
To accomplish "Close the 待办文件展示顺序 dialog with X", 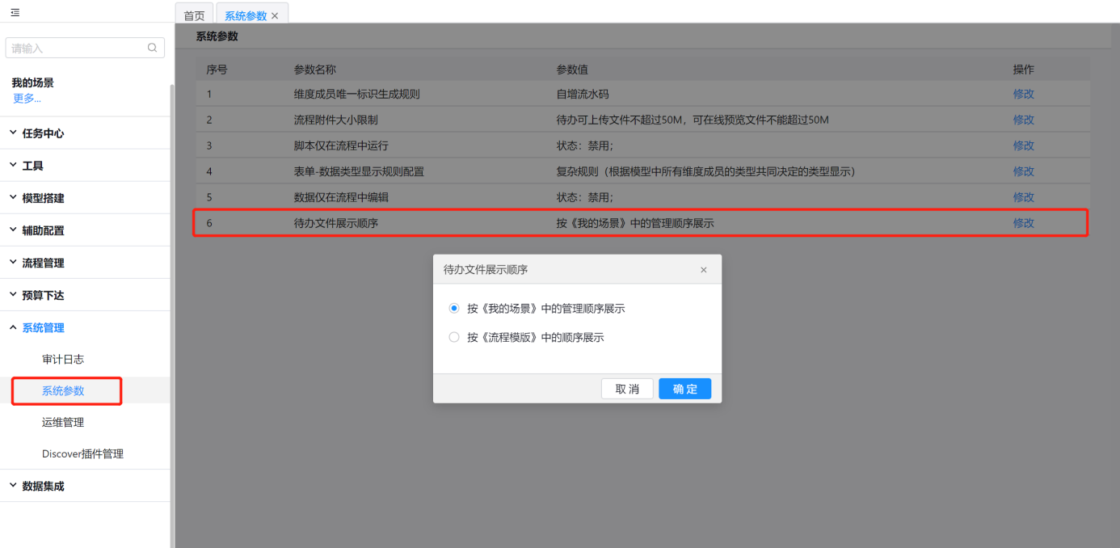I will point(703,270).
